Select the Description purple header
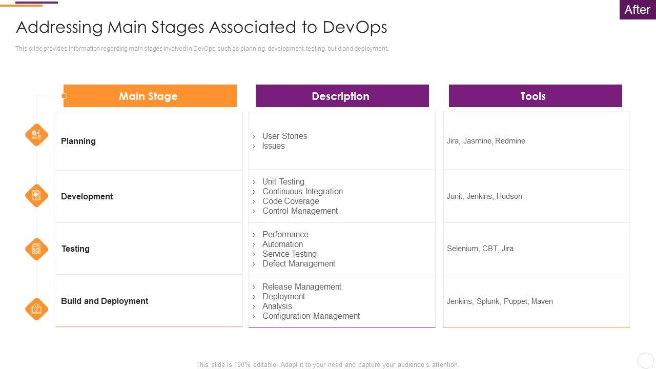The width and height of the screenshot is (656, 369). point(342,96)
